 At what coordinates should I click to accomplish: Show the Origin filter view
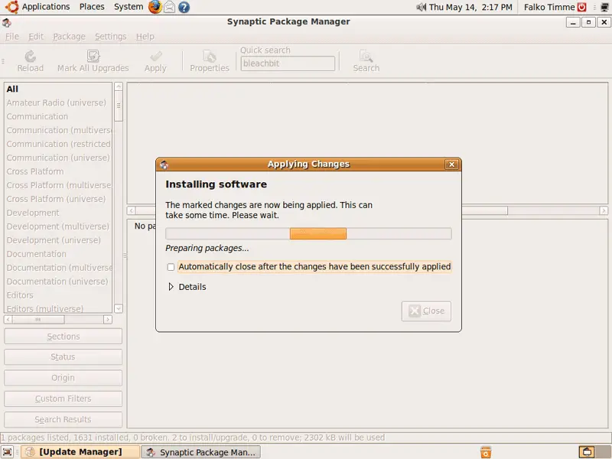click(63, 378)
